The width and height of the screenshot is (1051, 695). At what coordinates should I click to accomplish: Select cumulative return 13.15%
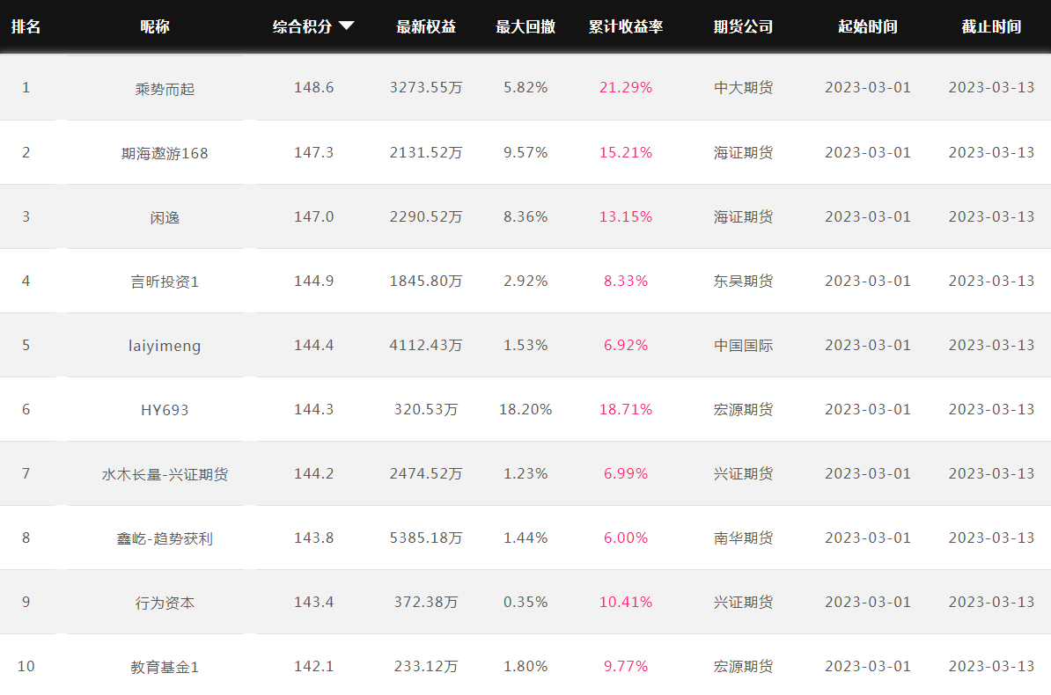[x=626, y=217]
